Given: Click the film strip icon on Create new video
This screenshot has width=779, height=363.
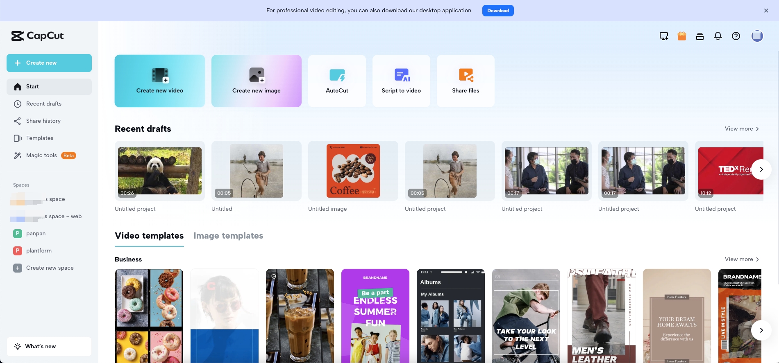Looking at the screenshot, I should coord(160,75).
